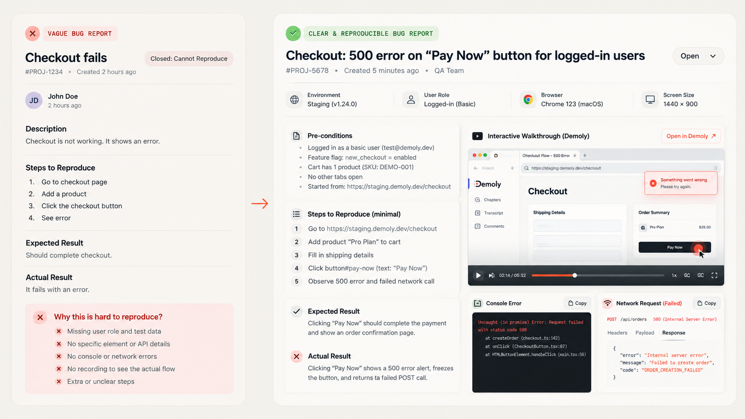Click the #PROJ-1234 ticket ID
Image resolution: width=745 pixels, height=419 pixels.
tap(44, 72)
